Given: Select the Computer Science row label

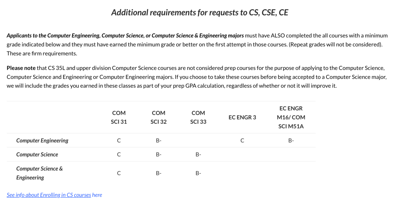Looking at the screenshot, I should pos(37,155).
